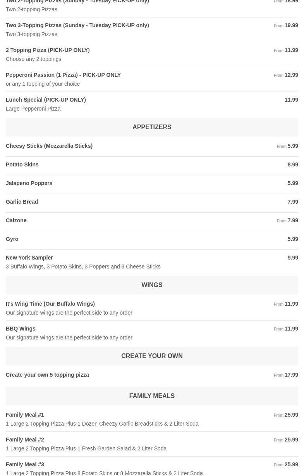Select the Gyro item
304x476 pixels.
coord(12,239)
